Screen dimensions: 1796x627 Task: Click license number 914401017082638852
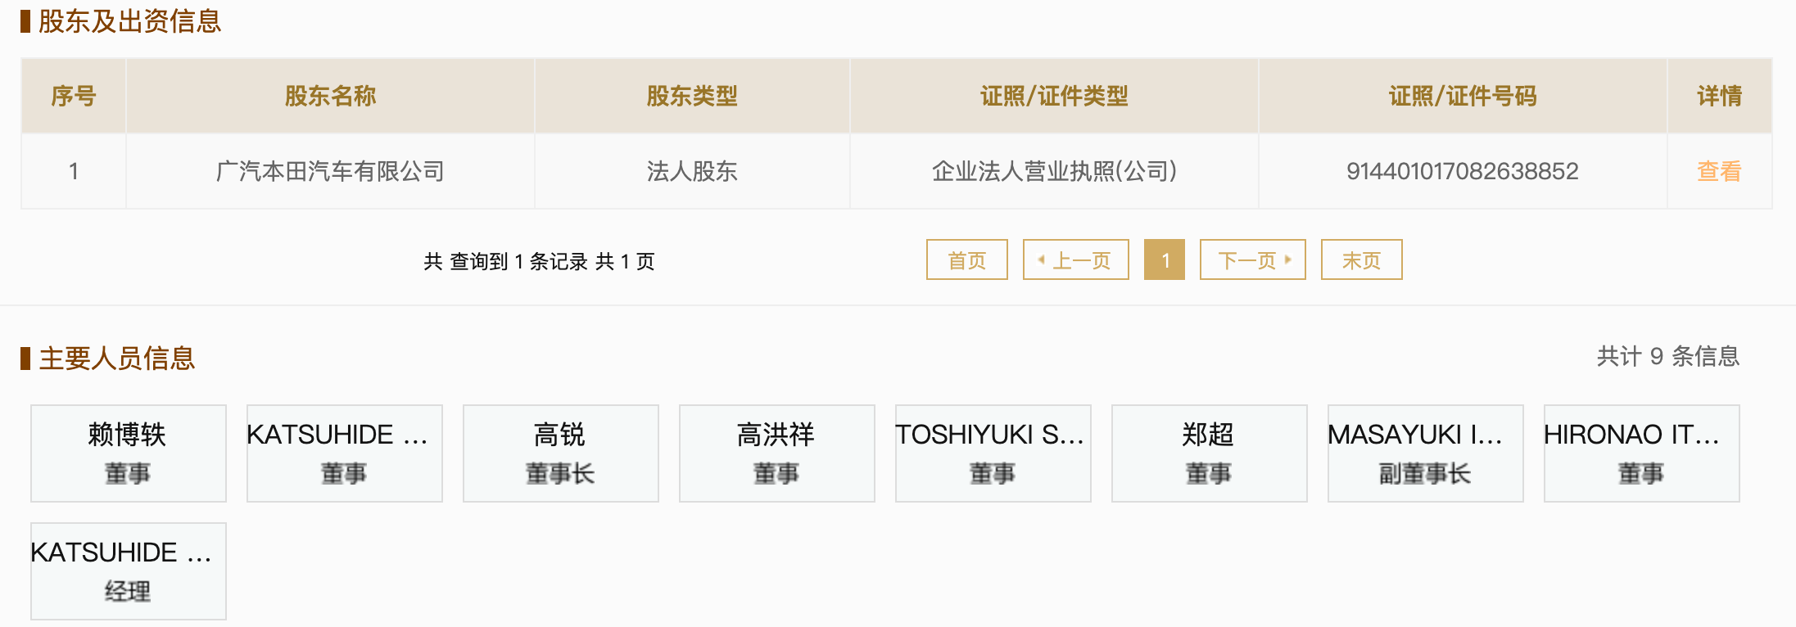[x=1462, y=171]
